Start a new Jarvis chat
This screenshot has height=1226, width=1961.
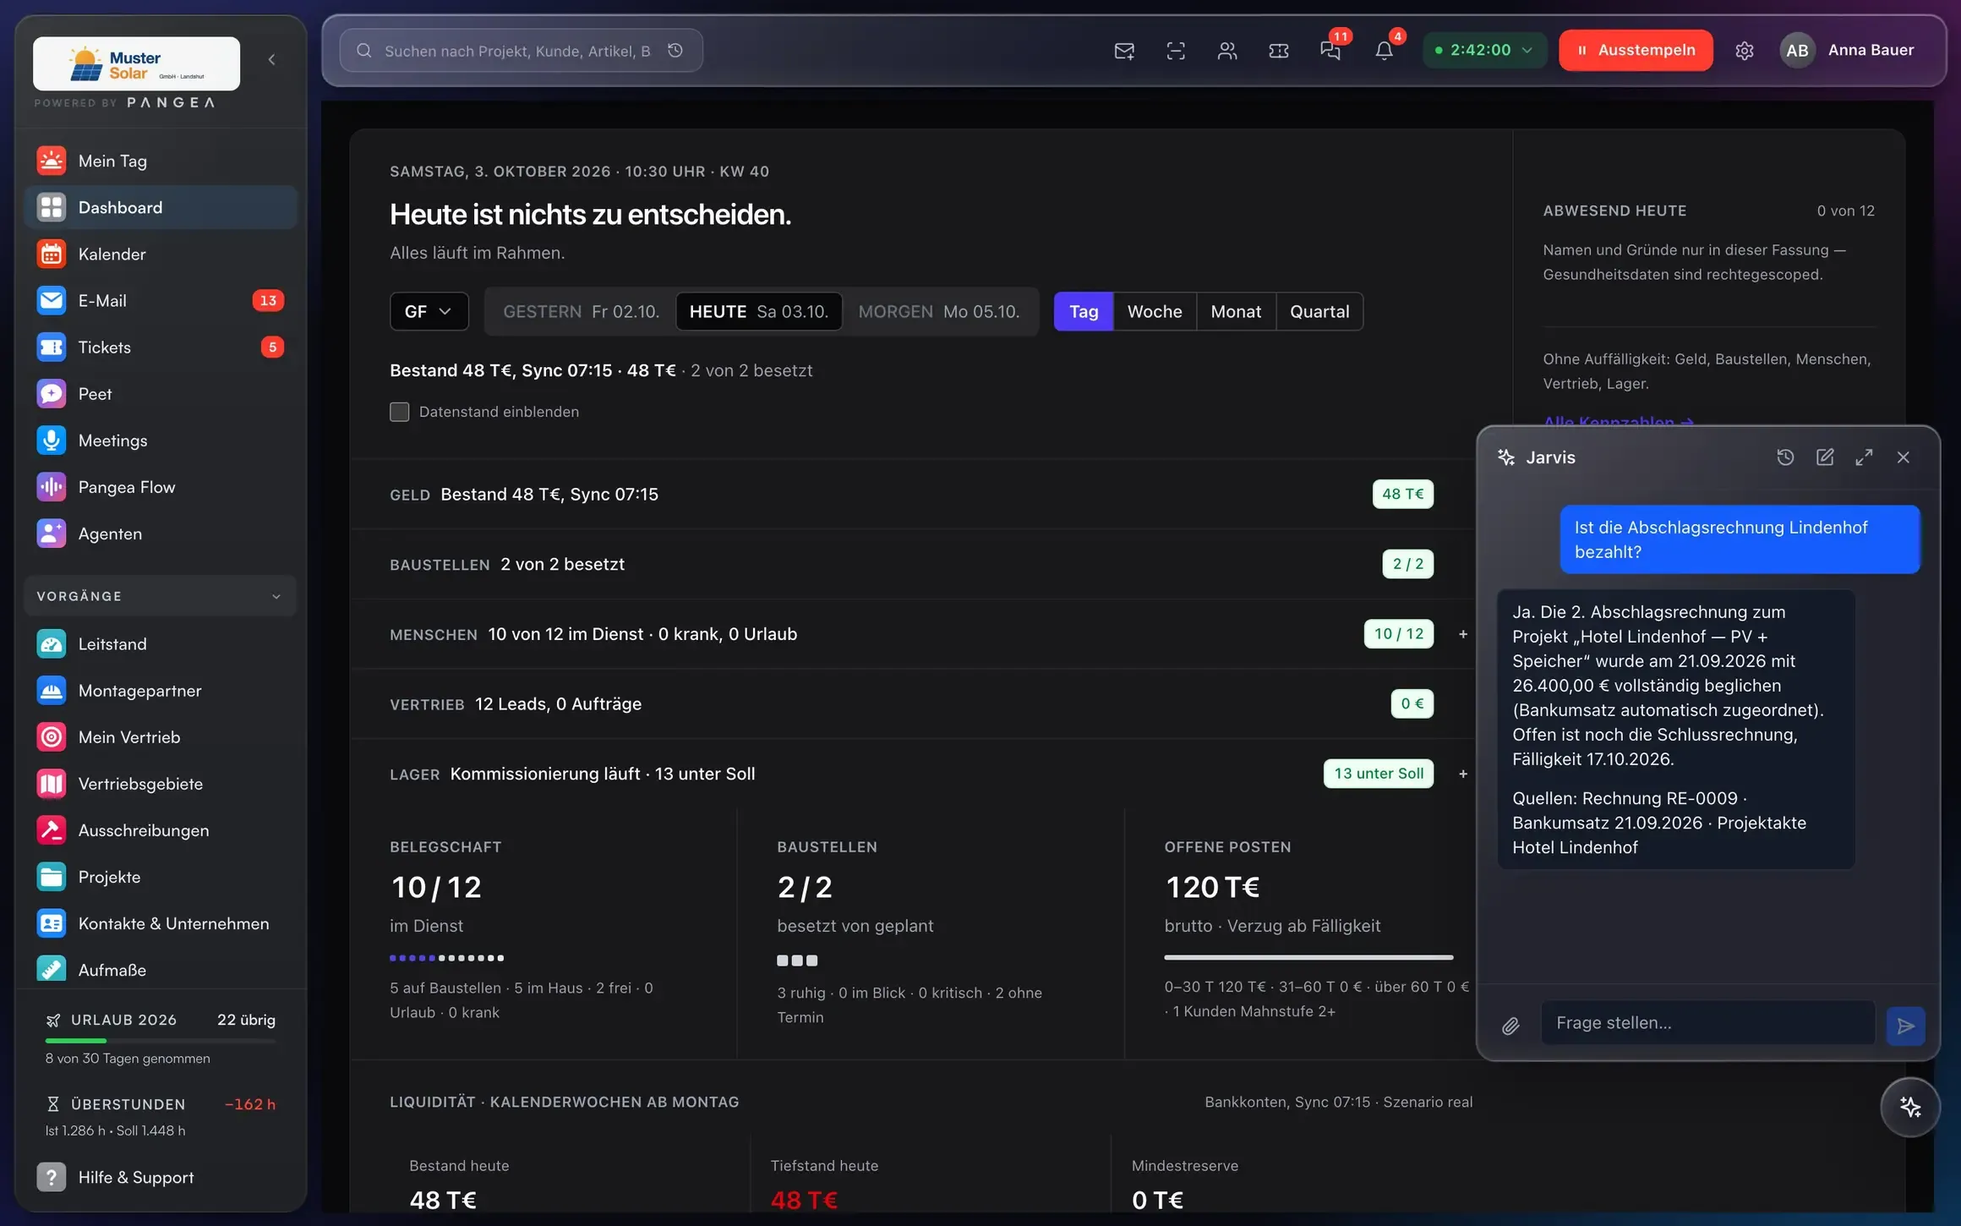[x=1825, y=457]
